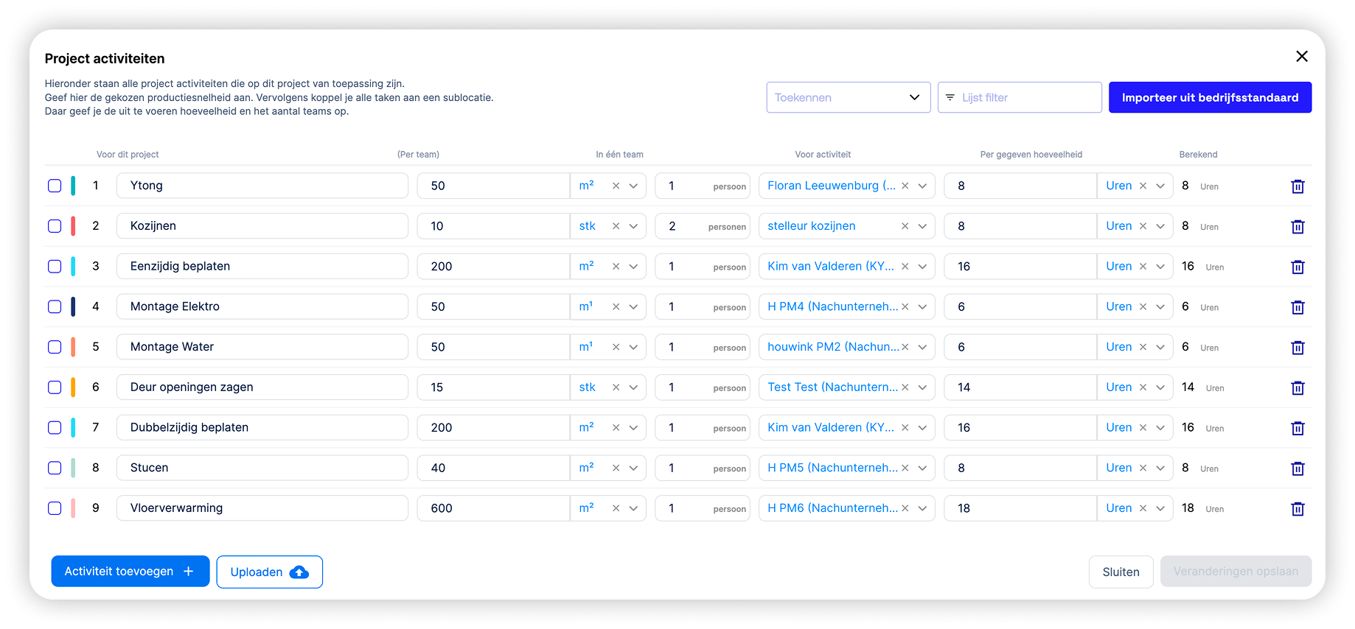
Task: Remove the Vloerverwarming activity with trash icon
Action: point(1297,509)
